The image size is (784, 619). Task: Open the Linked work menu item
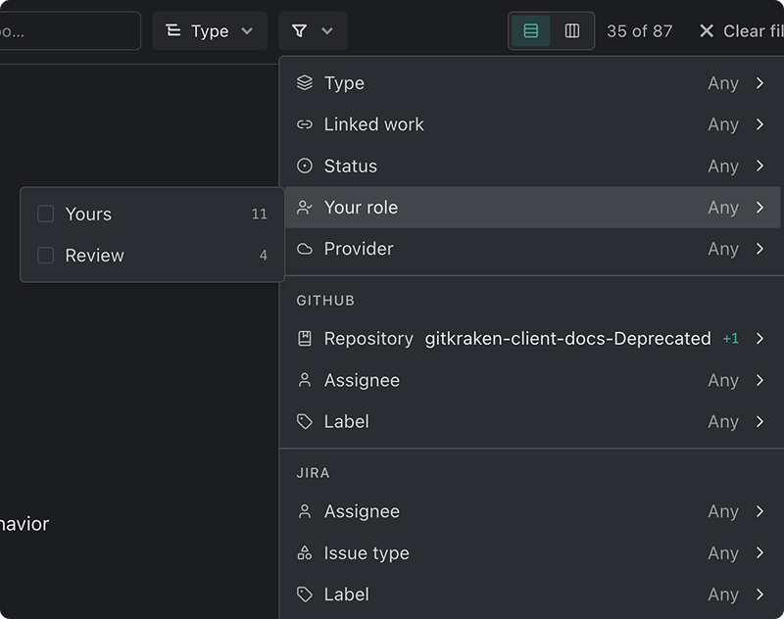[532, 124]
